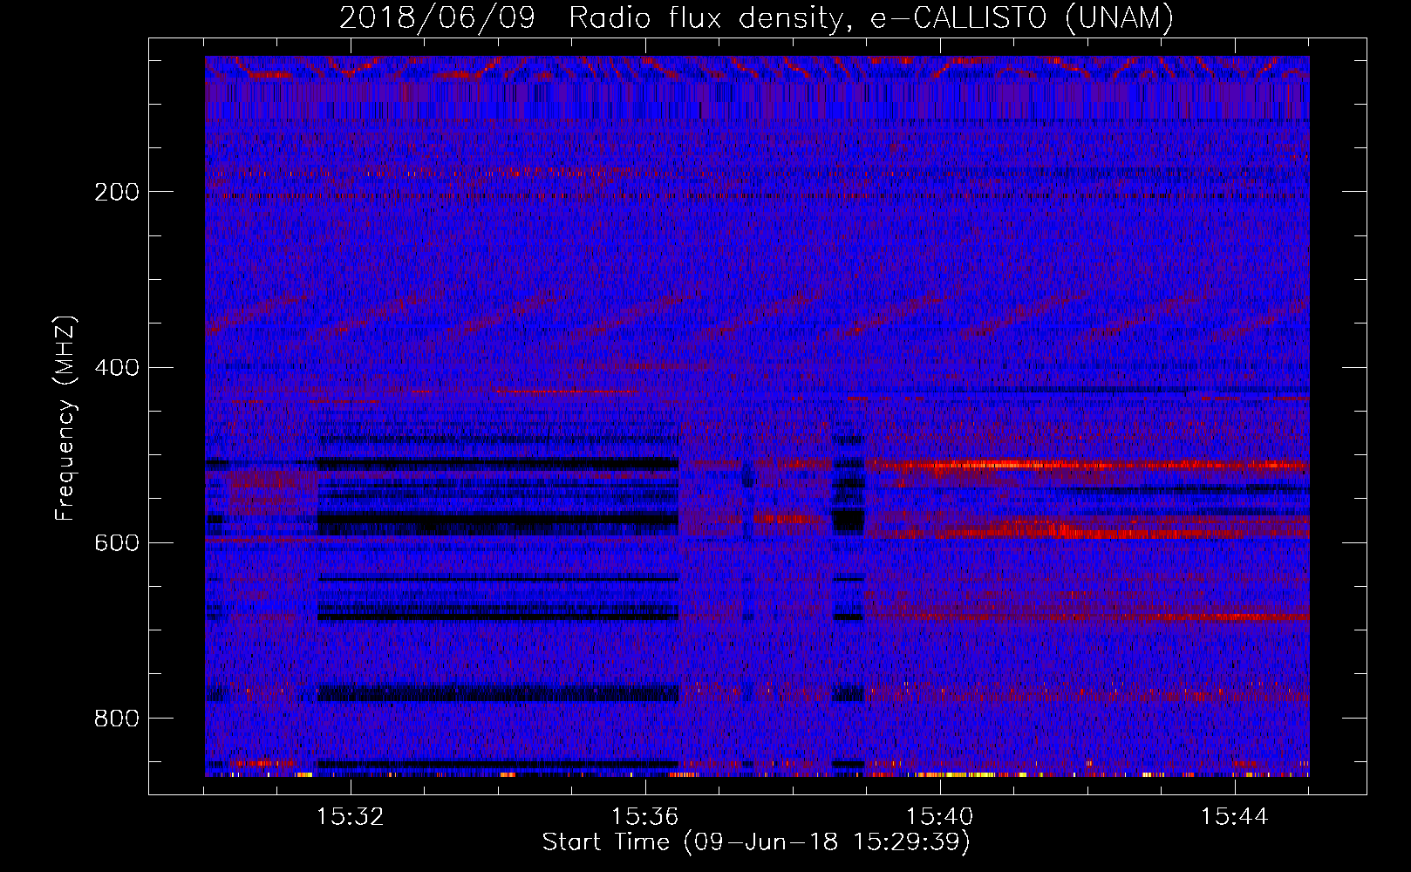This screenshot has width=1411, height=872.
Task: Click the 600 frequency tick label
Action: click(117, 542)
